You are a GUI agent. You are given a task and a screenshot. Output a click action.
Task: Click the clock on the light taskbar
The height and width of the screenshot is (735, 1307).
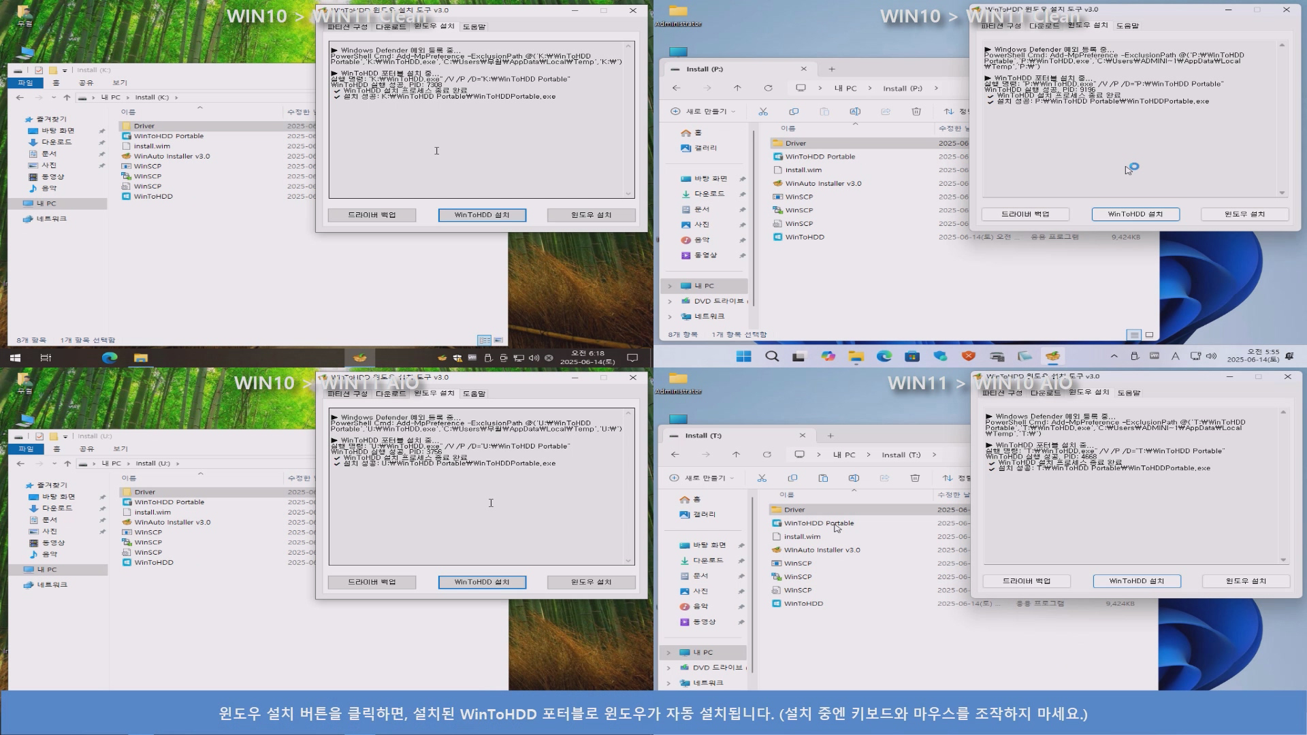click(x=1253, y=356)
